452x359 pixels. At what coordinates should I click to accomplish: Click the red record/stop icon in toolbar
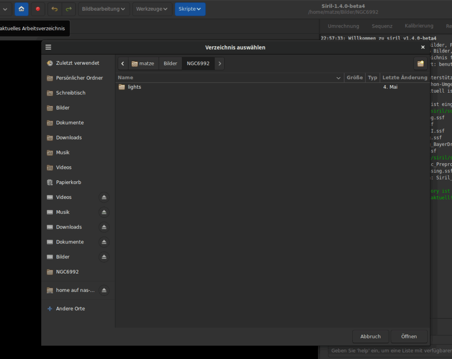[38, 9]
